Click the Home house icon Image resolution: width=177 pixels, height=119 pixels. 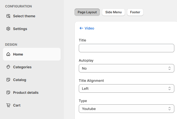click(8, 54)
